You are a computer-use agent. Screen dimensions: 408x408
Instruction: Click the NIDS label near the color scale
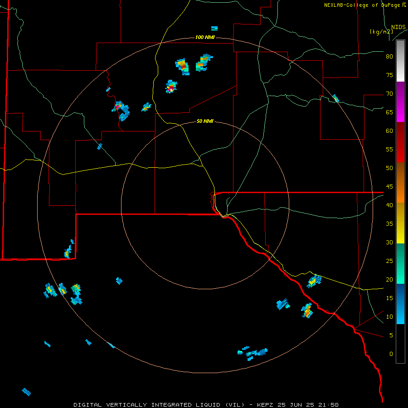pyautogui.click(x=398, y=27)
